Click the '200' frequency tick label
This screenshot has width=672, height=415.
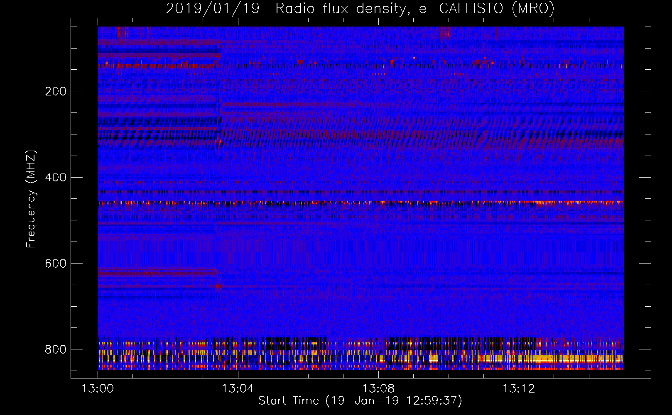[x=56, y=91]
